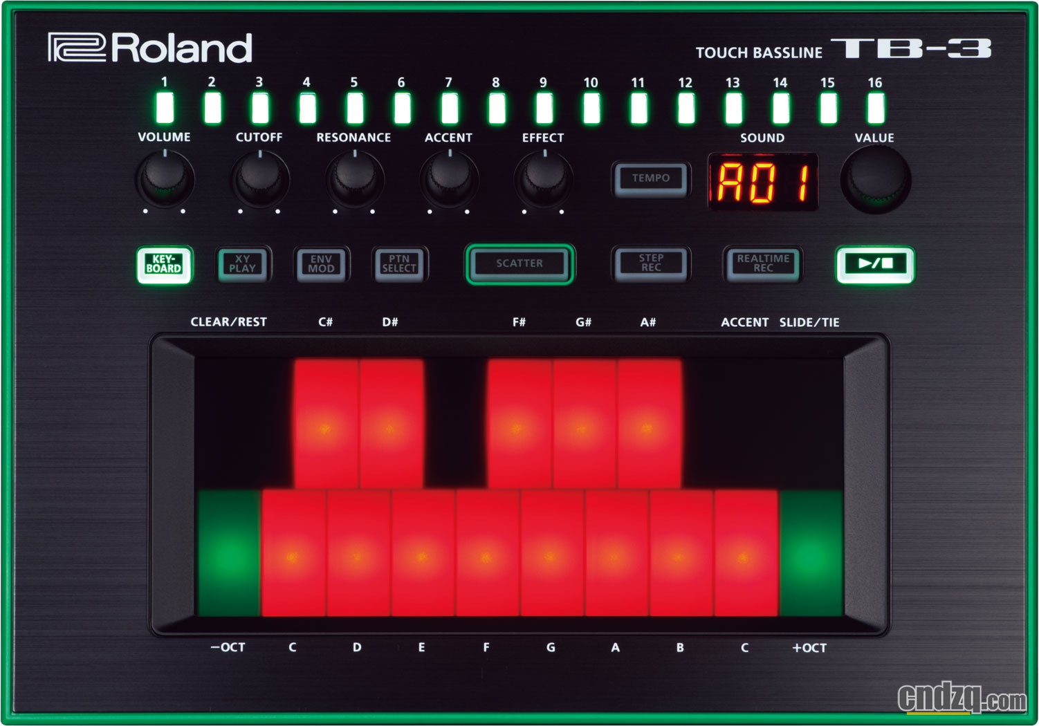Open PTN SELECT pattern mode
This screenshot has width=1039, height=726.
point(399,264)
